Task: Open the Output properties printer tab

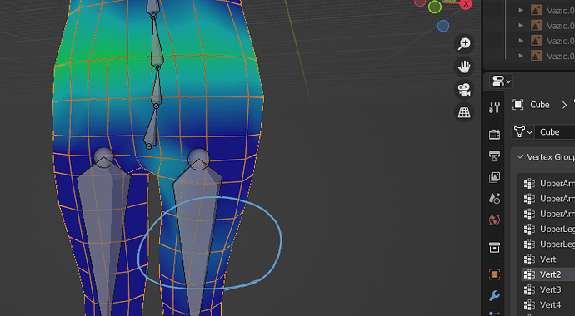Action: pyautogui.click(x=494, y=156)
